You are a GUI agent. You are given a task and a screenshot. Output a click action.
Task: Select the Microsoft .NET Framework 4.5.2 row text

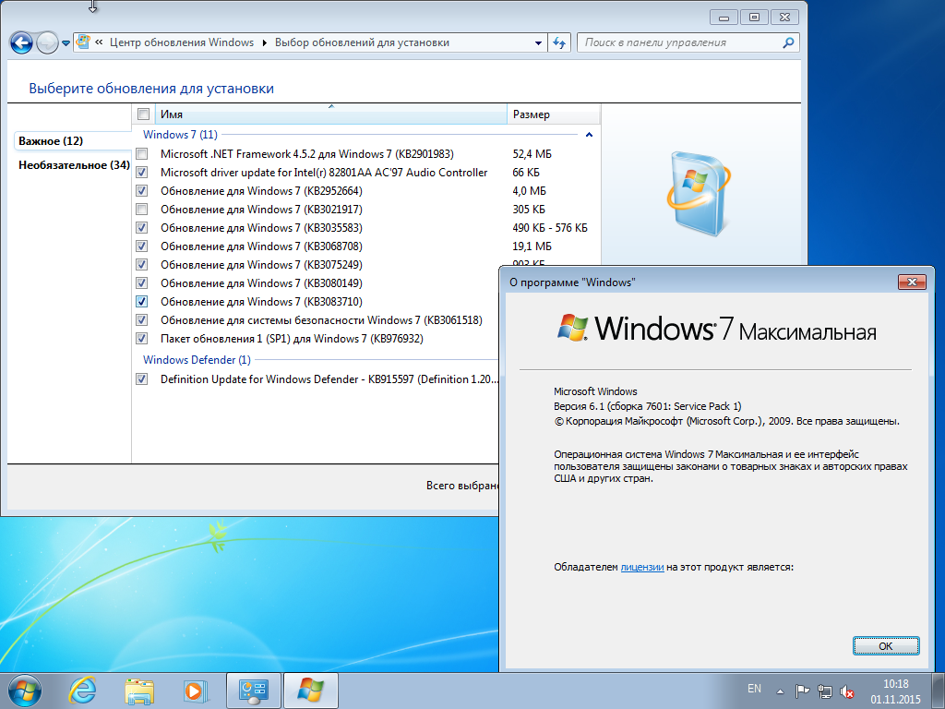pos(306,154)
